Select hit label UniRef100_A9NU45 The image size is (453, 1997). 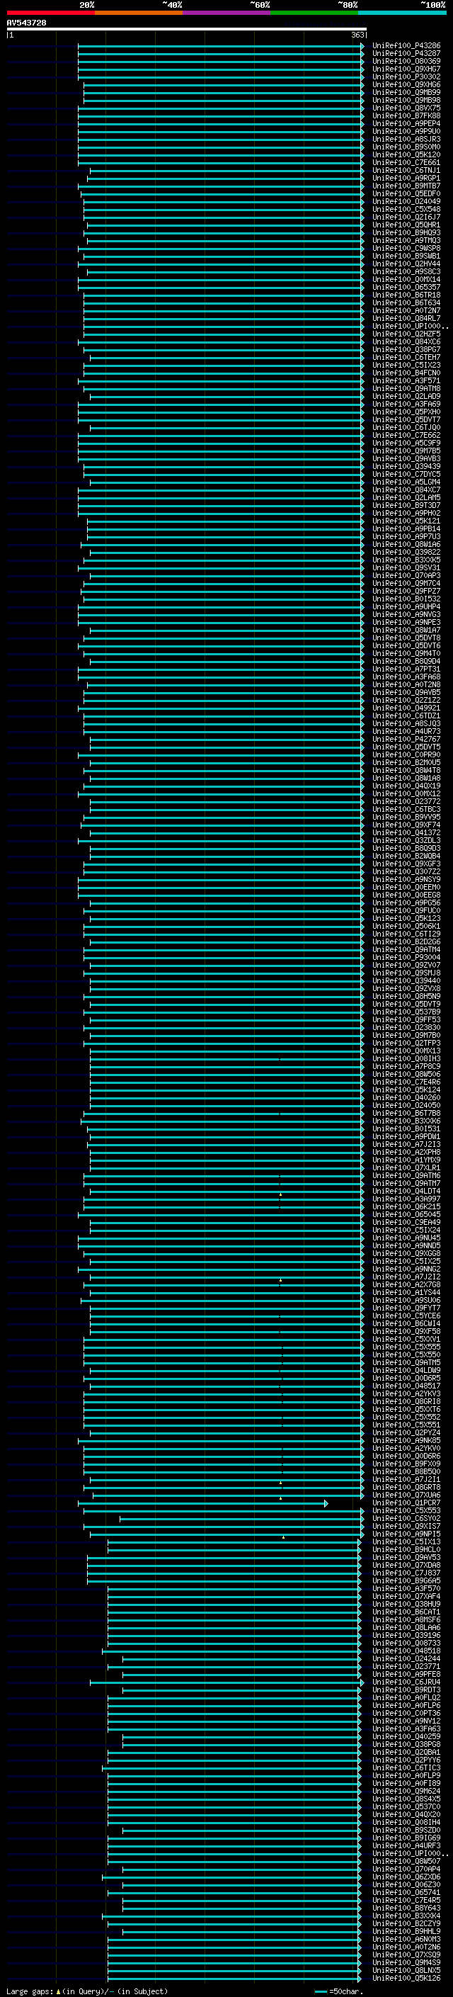pyautogui.click(x=406, y=1238)
